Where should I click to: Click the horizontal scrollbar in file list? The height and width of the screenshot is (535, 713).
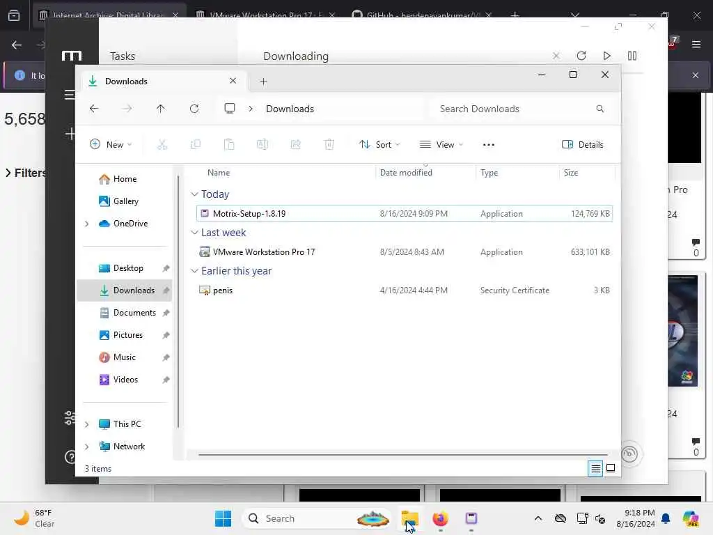(x=403, y=454)
